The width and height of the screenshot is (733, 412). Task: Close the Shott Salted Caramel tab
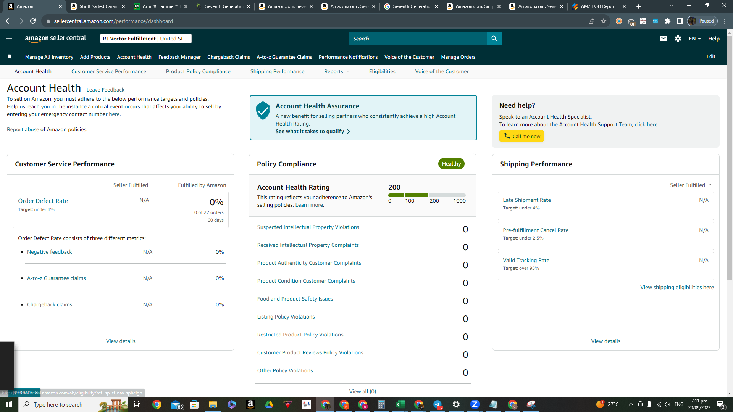pos(123,6)
